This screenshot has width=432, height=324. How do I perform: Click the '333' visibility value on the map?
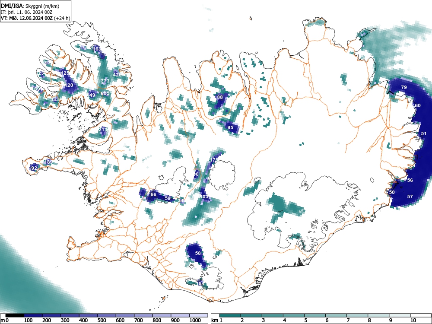click(x=55, y=99)
